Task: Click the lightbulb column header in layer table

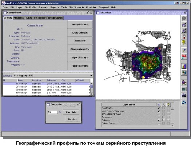Action: click(168, 105)
